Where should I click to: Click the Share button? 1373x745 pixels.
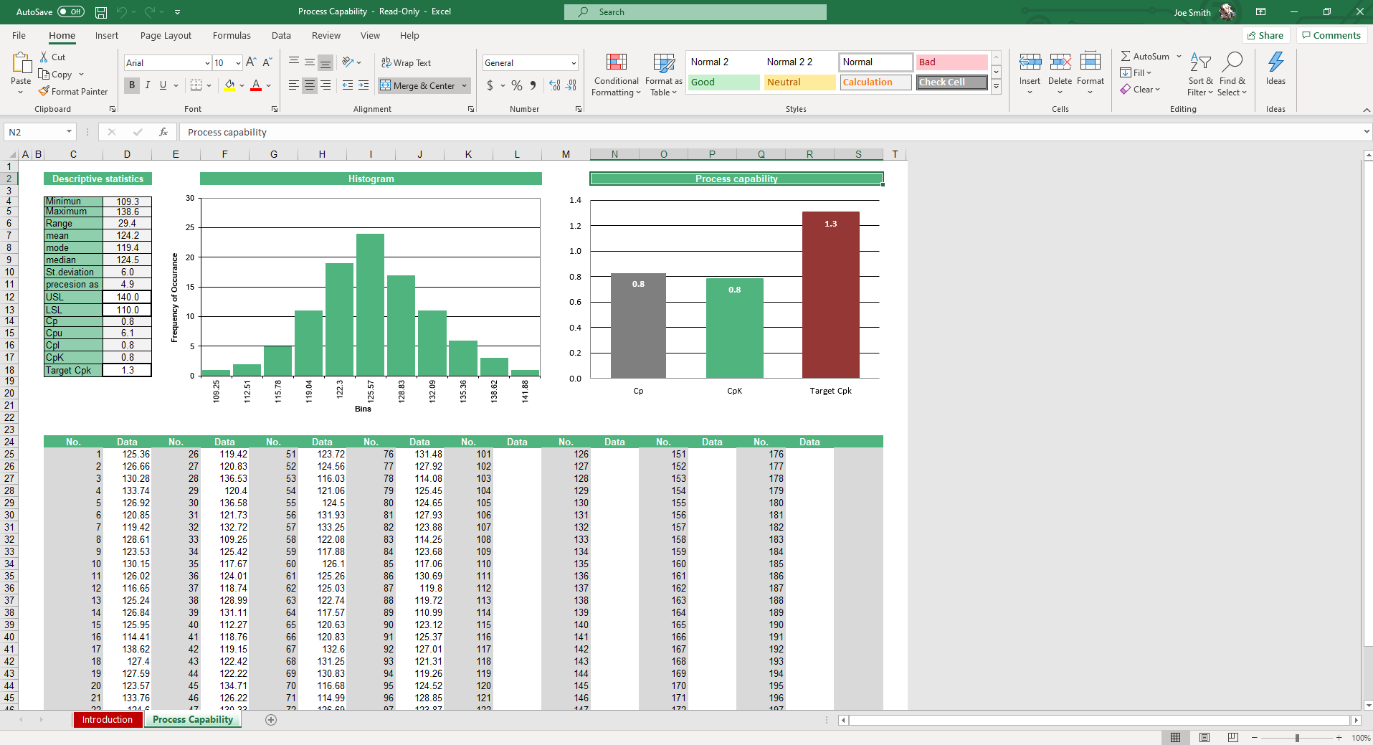(1265, 36)
